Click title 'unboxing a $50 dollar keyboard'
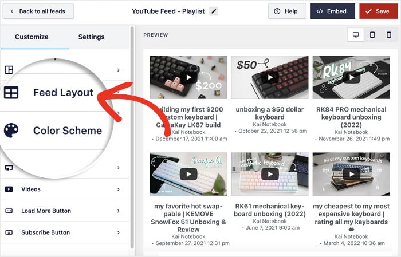This screenshot has height=257, width=401. pos(270,113)
